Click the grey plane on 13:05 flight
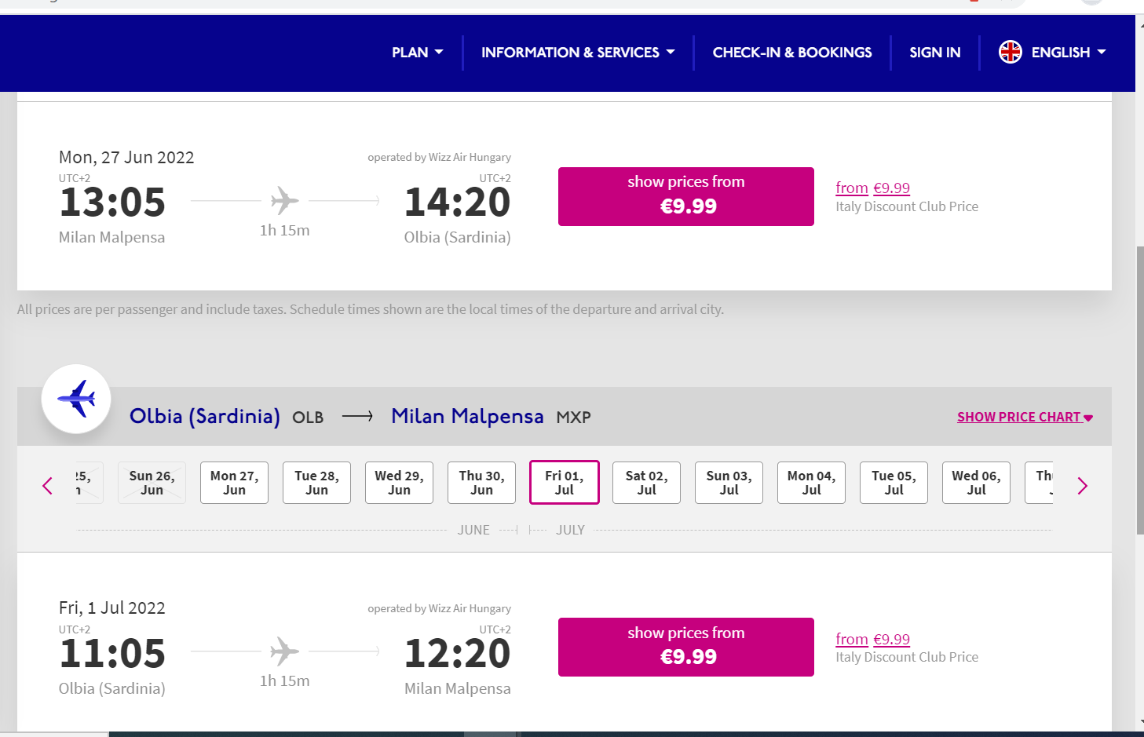Viewport: 1144px width, 737px height. (285, 201)
